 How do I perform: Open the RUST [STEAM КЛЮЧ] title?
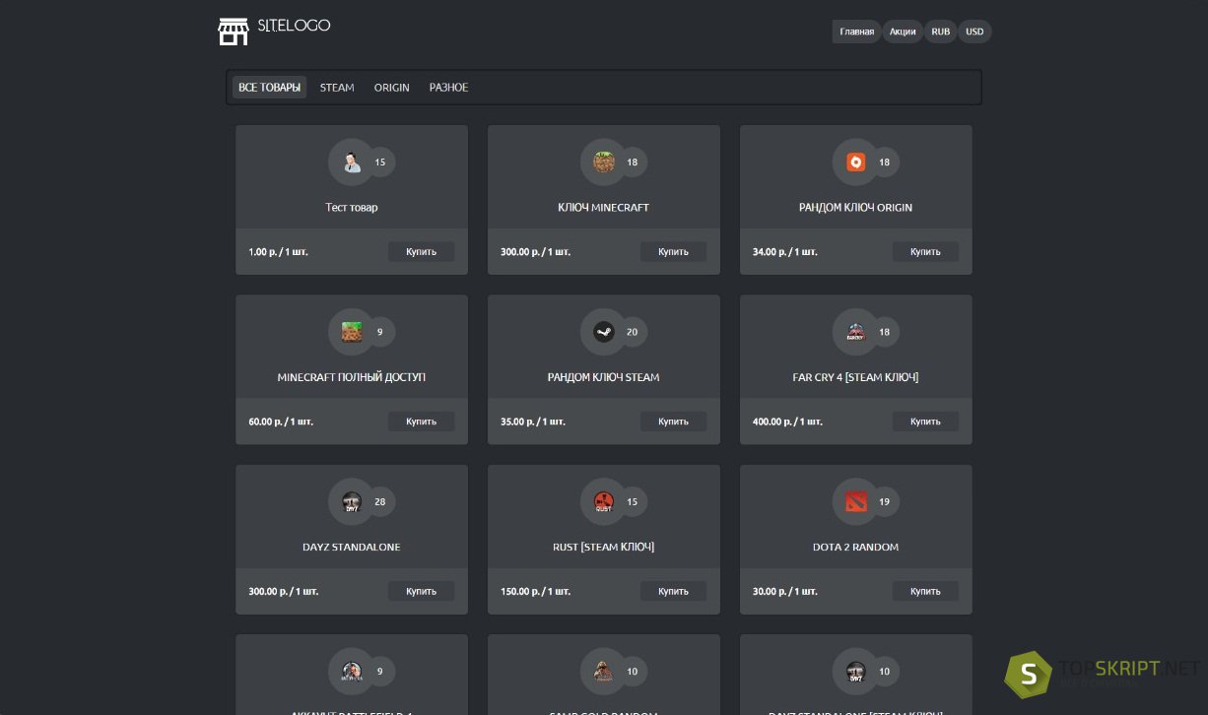point(604,548)
